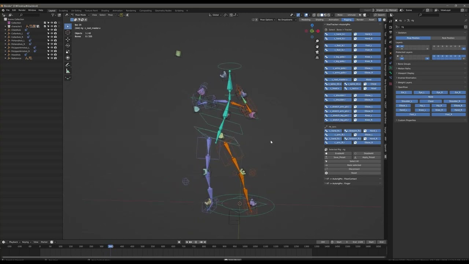Expand the FkUpperArmAxis_L tree row
The width and height of the screenshot is (469, 264).
(5, 48)
